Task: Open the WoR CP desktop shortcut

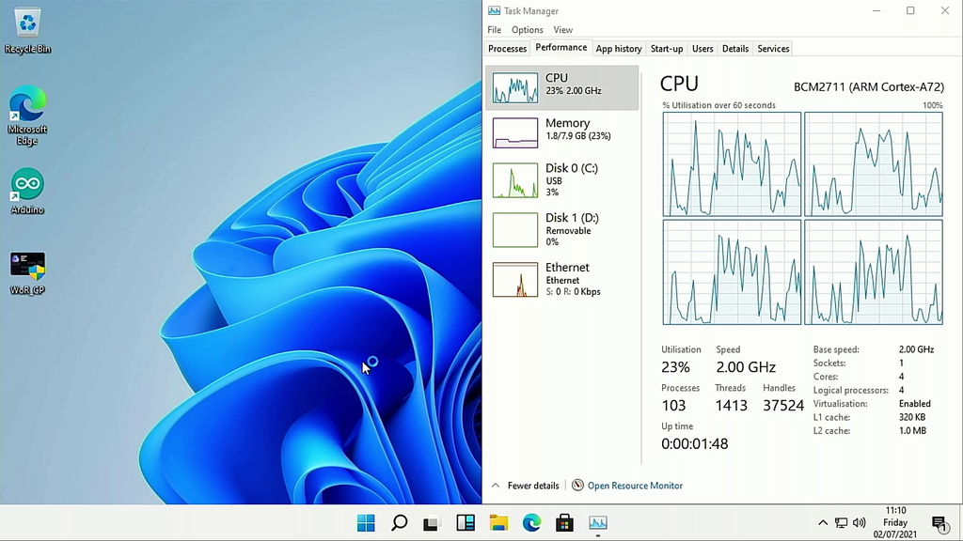Action: point(26,265)
